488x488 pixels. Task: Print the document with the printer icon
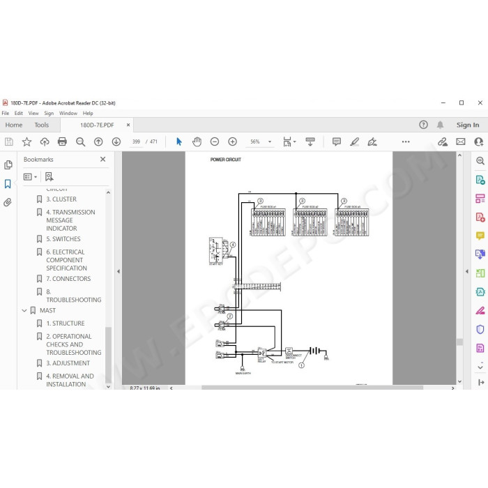click(x=62, y=142)
